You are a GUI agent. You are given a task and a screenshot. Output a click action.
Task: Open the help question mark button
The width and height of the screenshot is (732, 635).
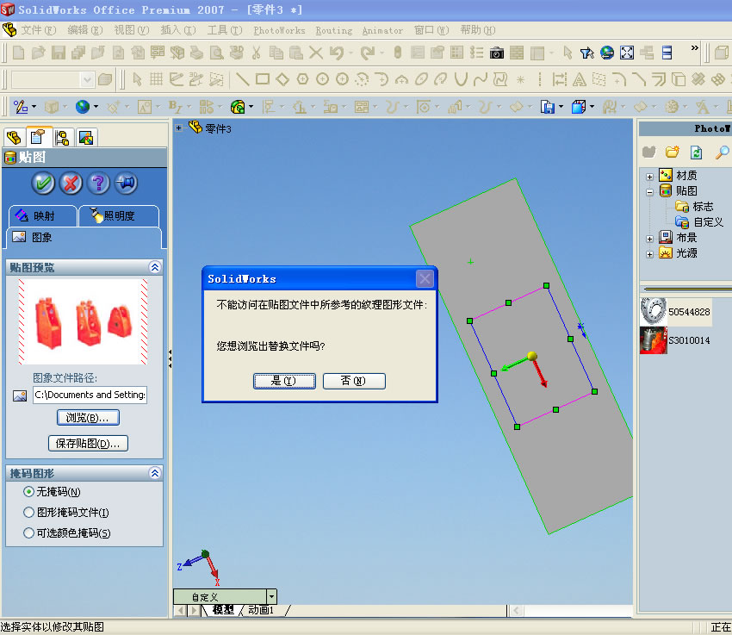(x=98, y=183)
